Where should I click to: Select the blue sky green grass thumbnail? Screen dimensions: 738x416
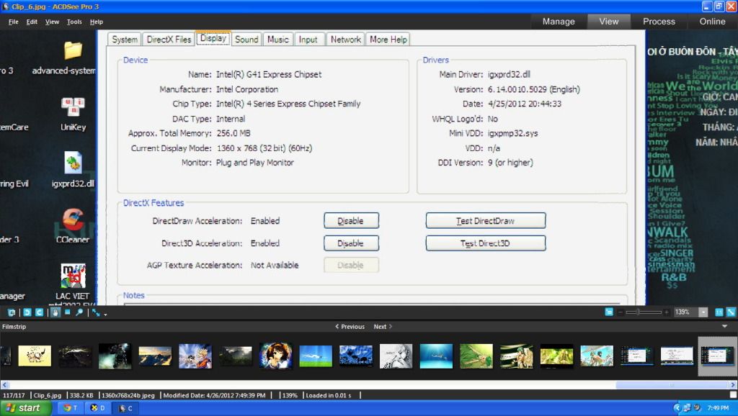pos(316,356)
